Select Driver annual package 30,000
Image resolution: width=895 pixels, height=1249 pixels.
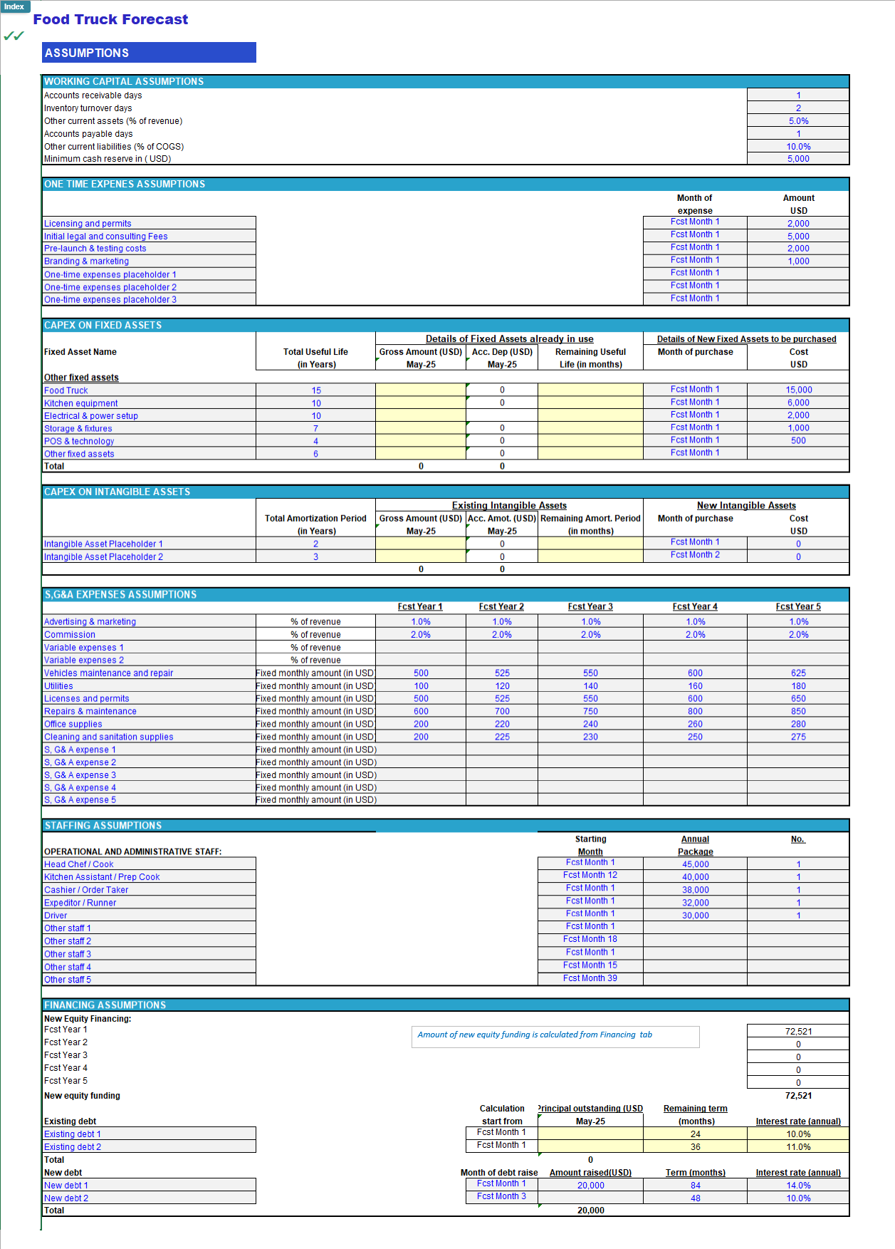(695, 916)
